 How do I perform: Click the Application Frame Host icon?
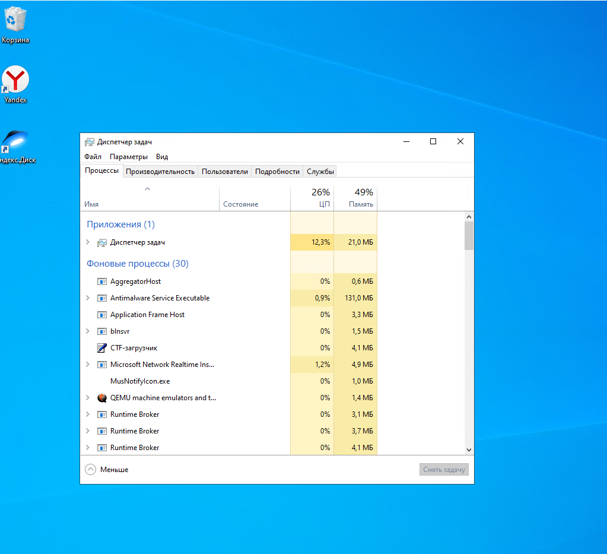[x=102, y=315]
